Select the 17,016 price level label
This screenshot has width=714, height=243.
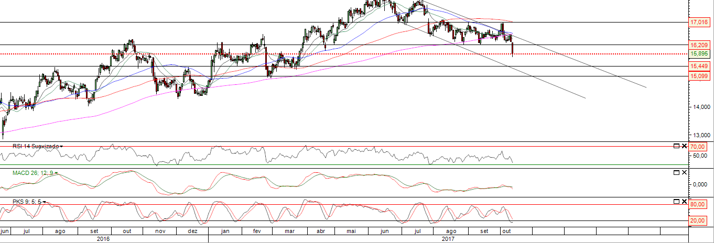coord(699,22)
